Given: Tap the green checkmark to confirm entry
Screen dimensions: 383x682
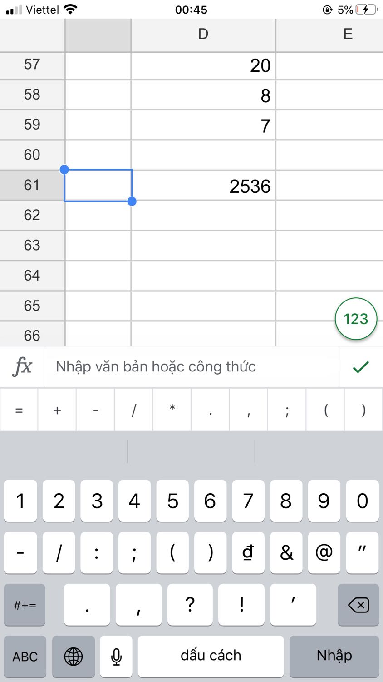Looking at the screenshot, I should click(361, 367).
